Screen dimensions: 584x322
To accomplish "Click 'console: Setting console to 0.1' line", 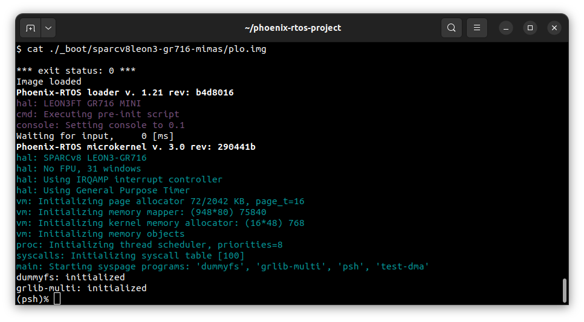I will click(100, 125).
